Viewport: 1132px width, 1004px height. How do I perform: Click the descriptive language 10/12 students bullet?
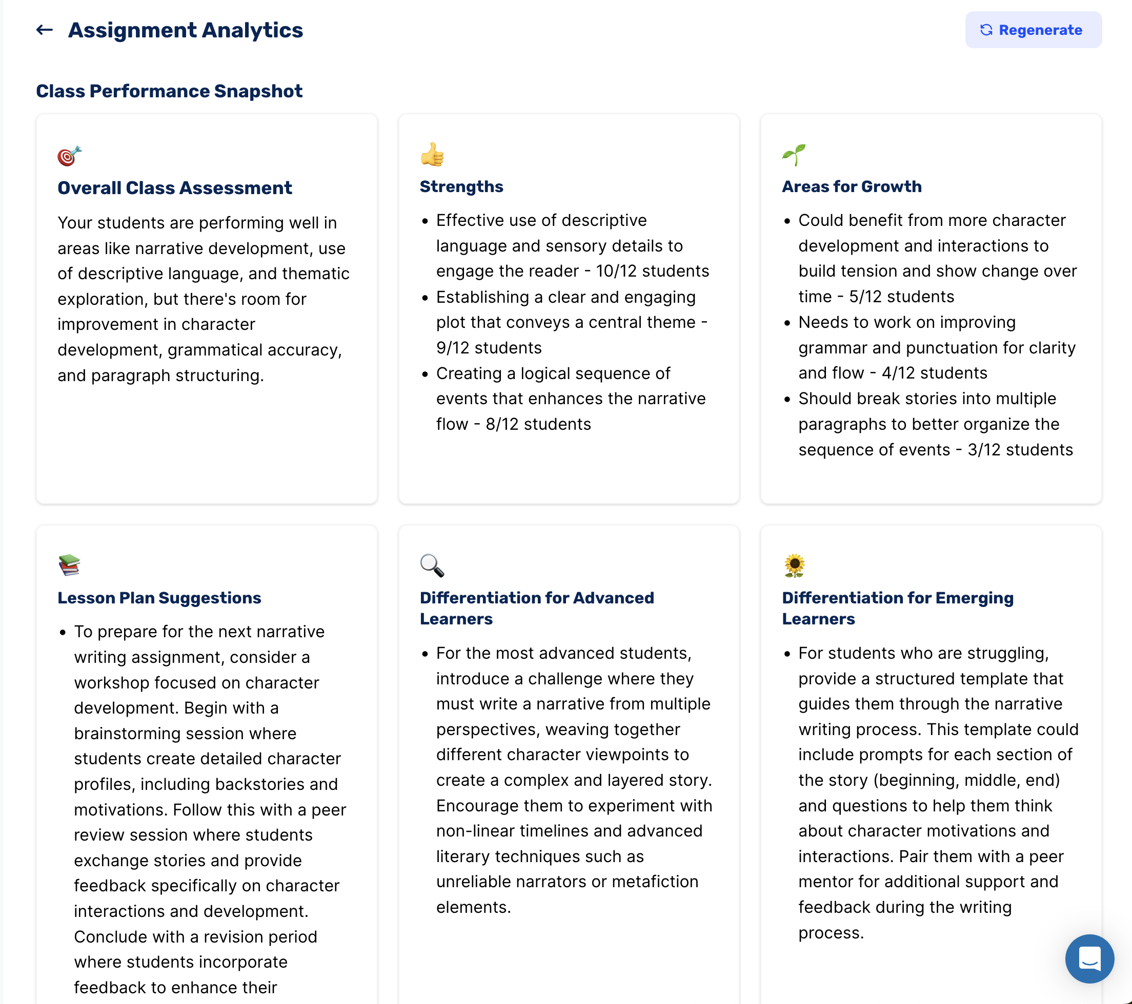[x=572, y=246]
